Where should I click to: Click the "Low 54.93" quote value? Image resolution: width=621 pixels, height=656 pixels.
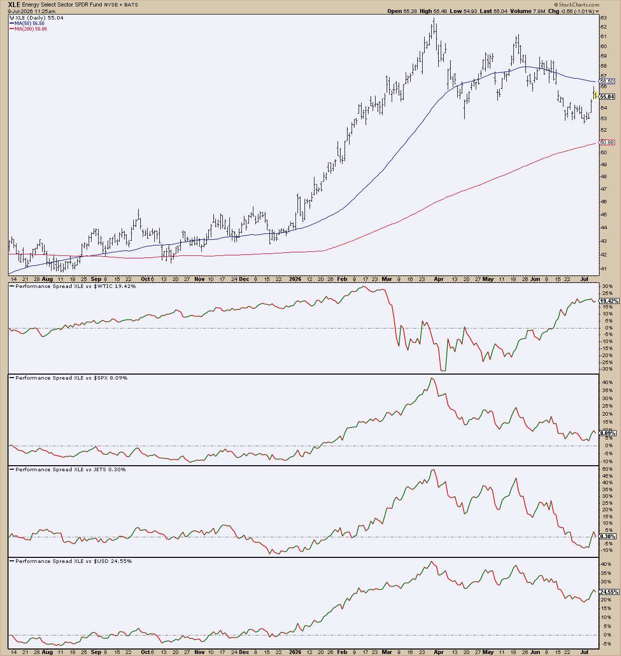(463, 11)
